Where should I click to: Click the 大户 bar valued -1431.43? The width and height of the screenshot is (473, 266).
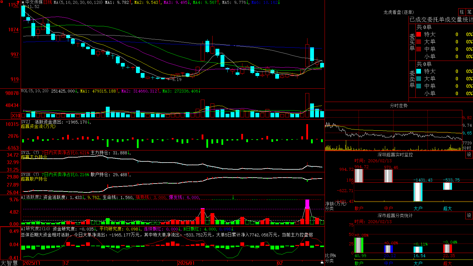point(418,192)
